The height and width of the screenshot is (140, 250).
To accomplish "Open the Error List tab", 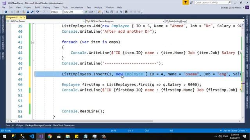I will [10, 125].
